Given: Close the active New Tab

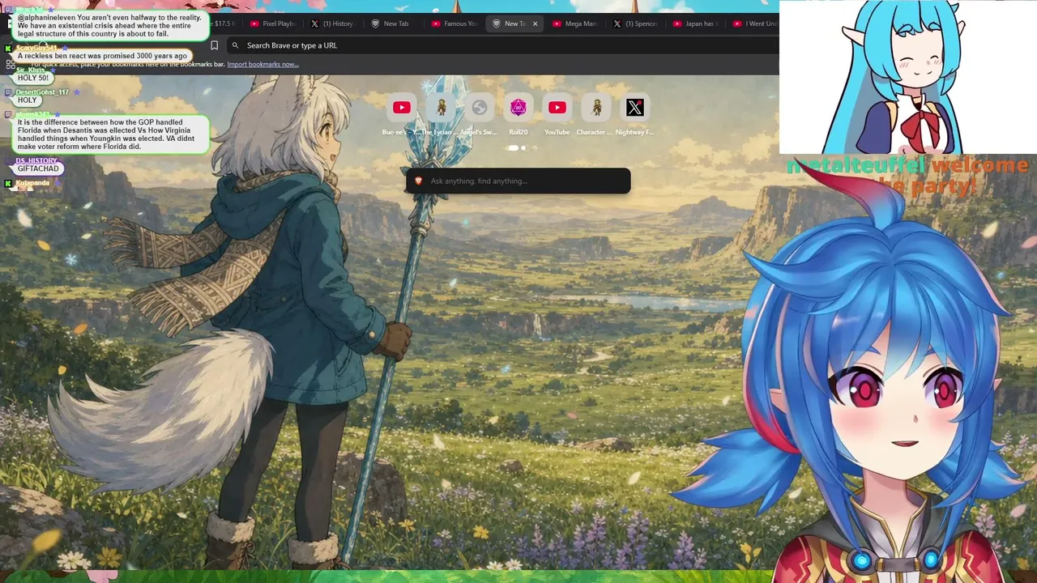Looking at the screenshot, I should [535, 23].
